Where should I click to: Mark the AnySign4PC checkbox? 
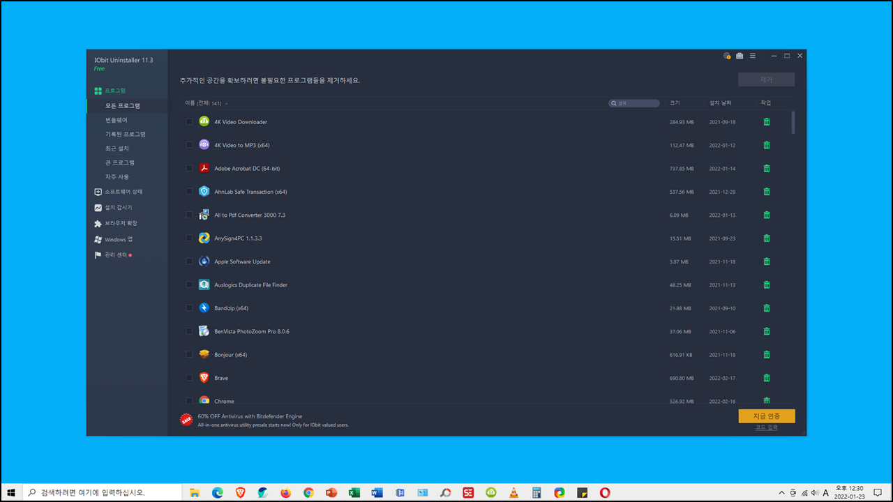coord(189,238)
